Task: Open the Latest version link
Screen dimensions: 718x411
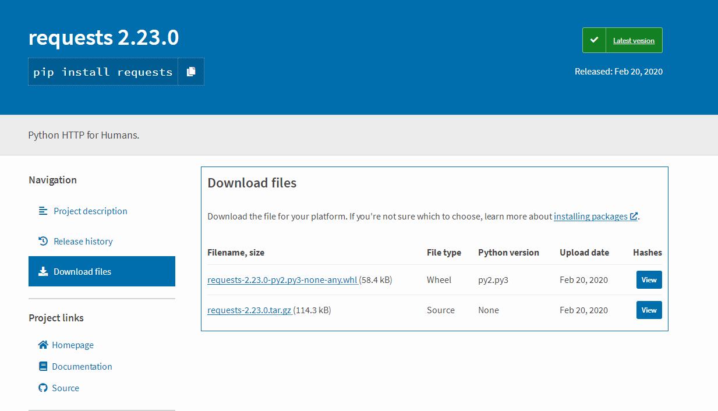Action: click(634, 41)
